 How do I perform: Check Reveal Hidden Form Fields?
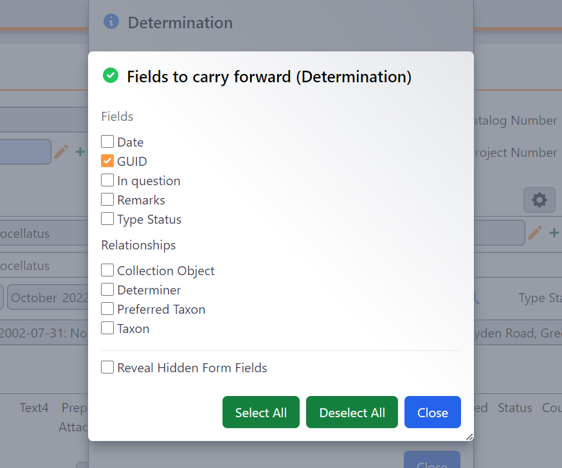tap(107, 368)
